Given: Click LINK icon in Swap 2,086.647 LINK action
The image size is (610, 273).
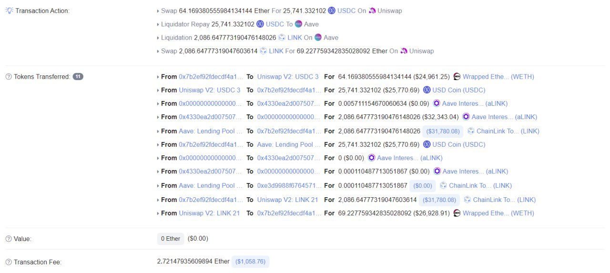Looking at the screenshot, I should (x=263, y=51).
